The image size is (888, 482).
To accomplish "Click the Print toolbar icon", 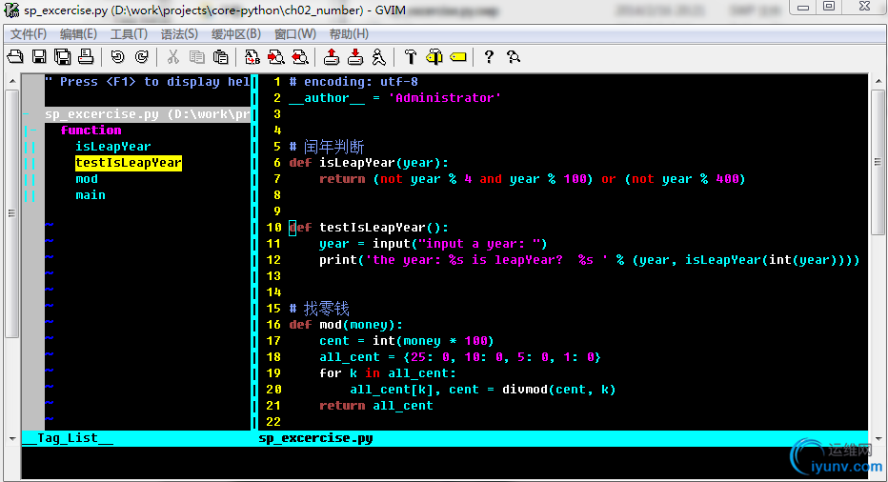I will (86, 56).
